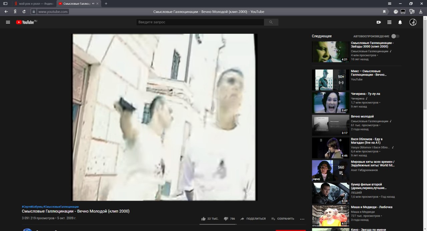Click the www.youtube.com address field

(53, 11)
